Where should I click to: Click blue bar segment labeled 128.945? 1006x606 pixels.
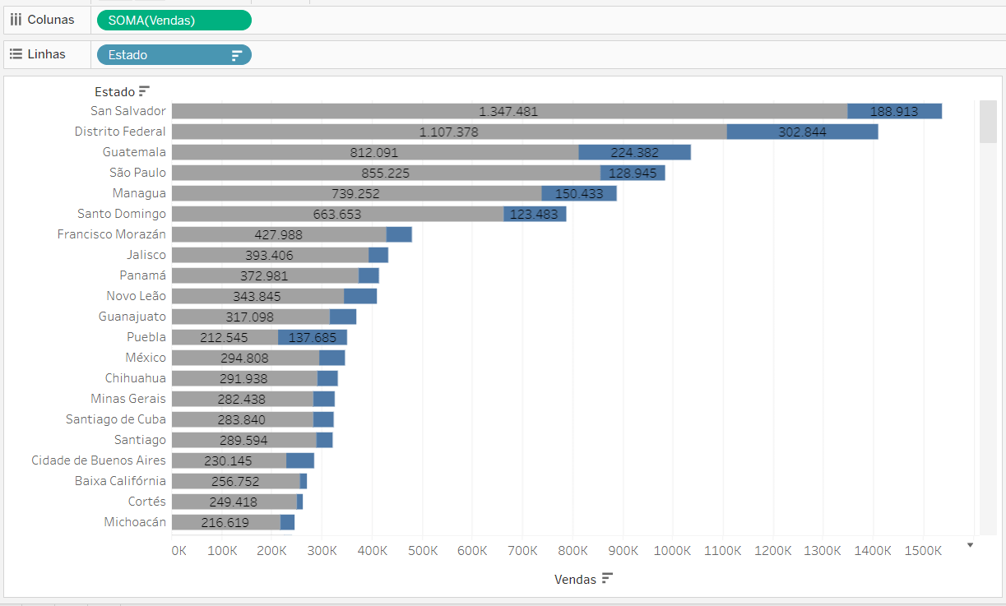click(633, 173)
